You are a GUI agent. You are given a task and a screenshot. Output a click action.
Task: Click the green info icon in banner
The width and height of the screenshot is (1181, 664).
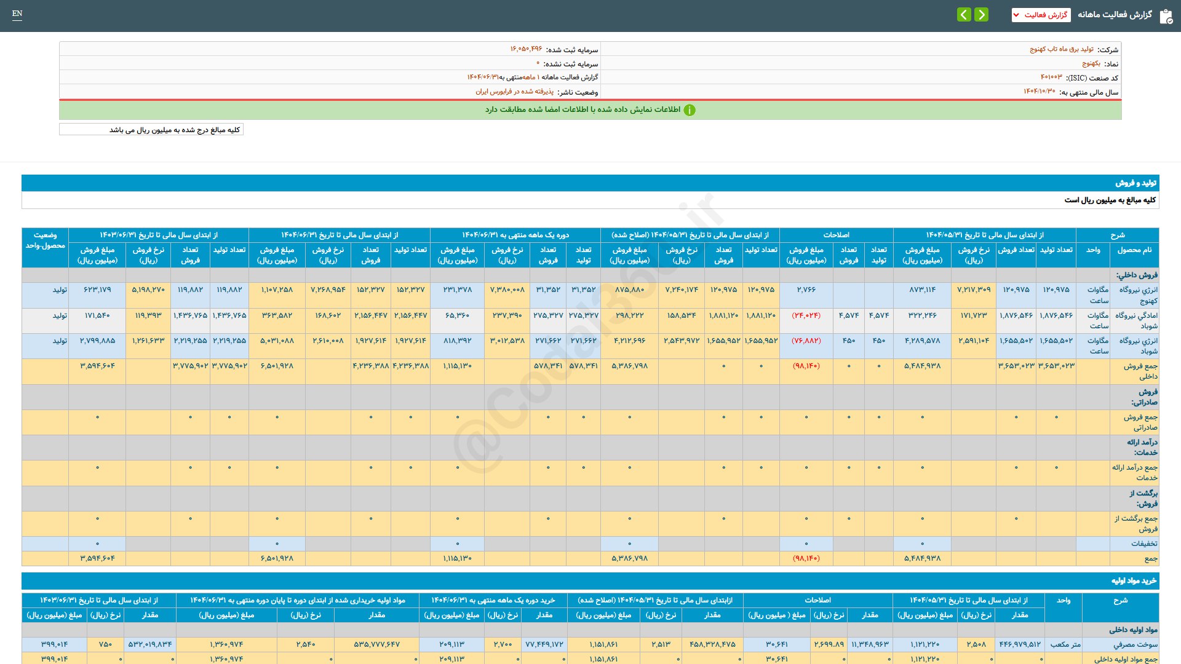point(690,110)
